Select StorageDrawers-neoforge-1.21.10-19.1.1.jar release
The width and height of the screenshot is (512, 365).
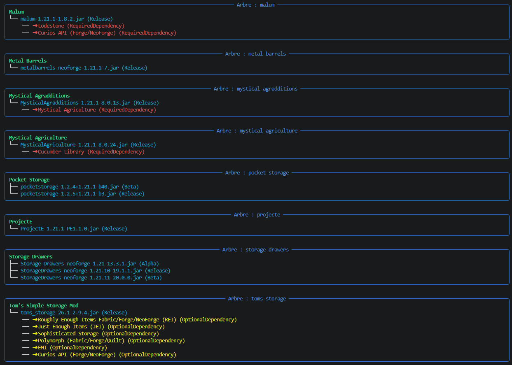point(96,271)
